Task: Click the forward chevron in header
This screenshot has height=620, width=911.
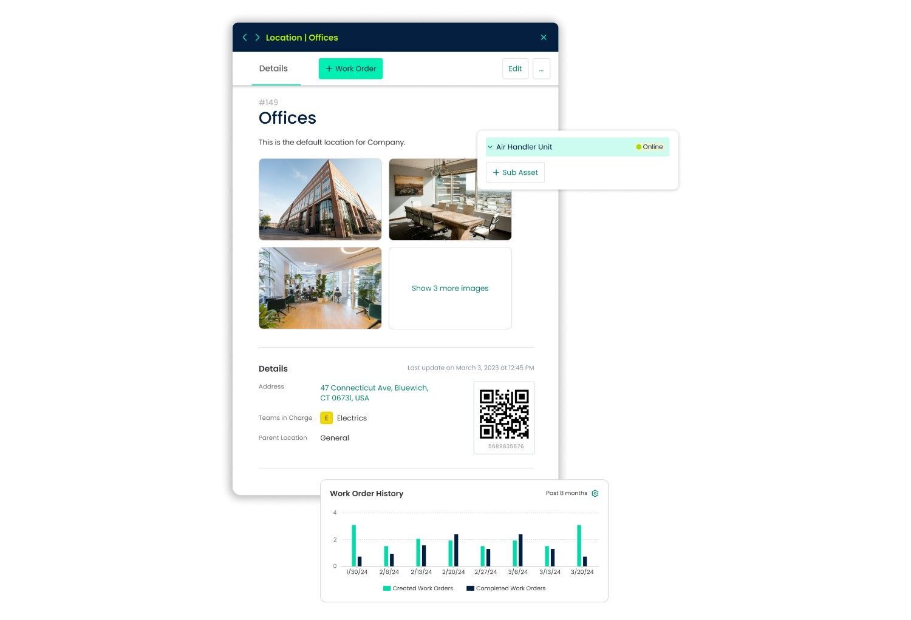Action: [258, 38]
